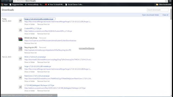Open the MCA mediafire source URL
The height and width of the screenshot is (97, 173).
[58, 60]
